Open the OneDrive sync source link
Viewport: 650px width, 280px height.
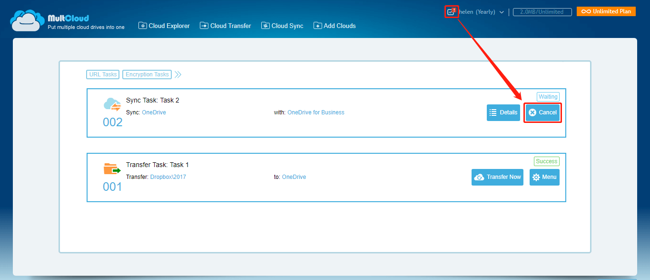[154, 112]
